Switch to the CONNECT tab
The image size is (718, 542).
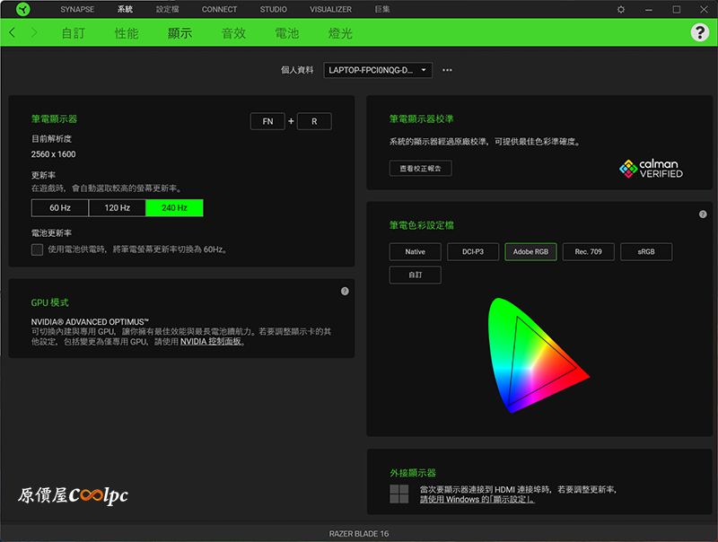click(219, 9)
